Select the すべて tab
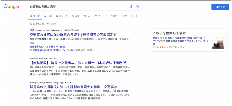232x106 pixels. pyautogui.click(x=35, y=16)
